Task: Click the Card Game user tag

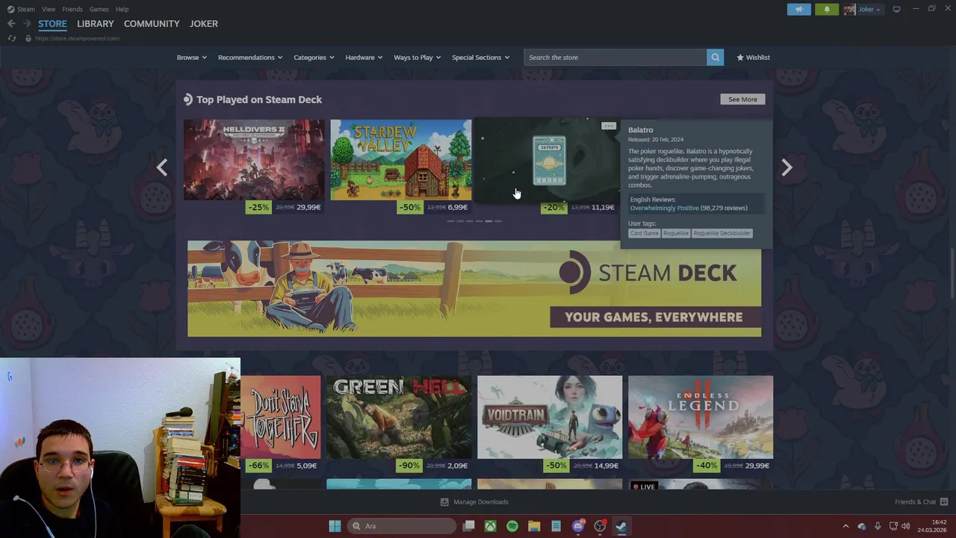Action: [x=644, y=233]
